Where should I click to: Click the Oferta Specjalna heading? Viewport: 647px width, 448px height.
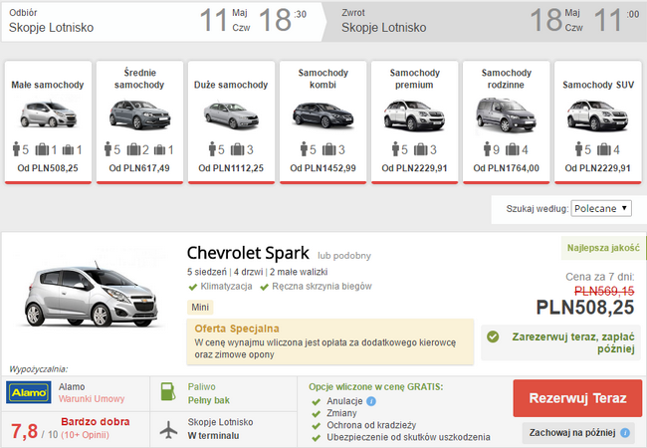tap(237, 329)
